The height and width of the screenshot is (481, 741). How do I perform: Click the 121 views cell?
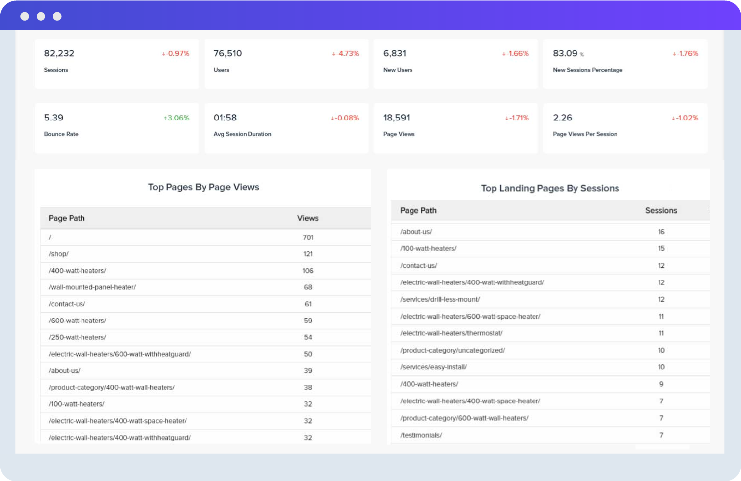pyautogui.click(x=308, y=254)
